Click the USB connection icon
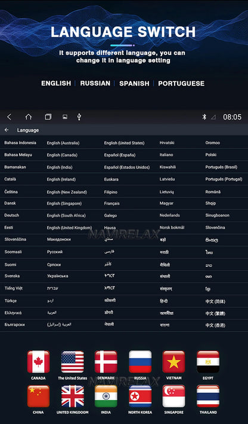 pos(79,117)
